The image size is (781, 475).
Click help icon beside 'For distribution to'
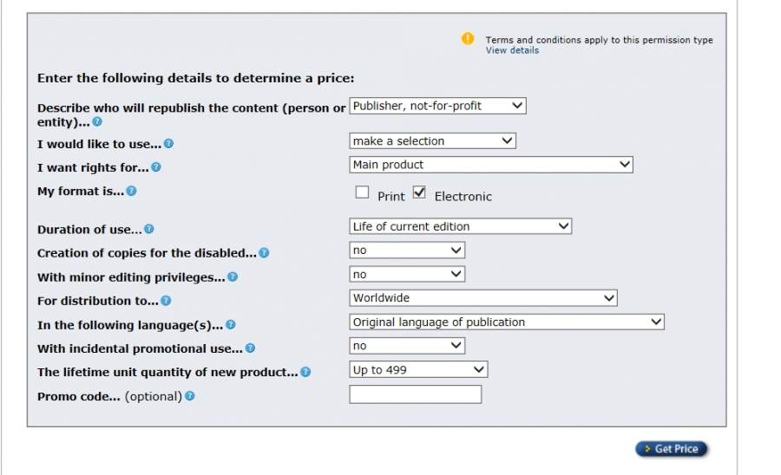click(x=166, y=301)
